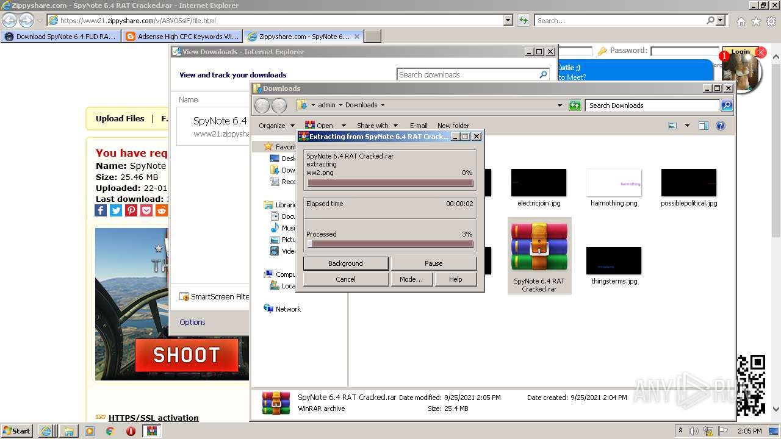
Task: Click the Mode... button
Action: [x=411, y=279]
